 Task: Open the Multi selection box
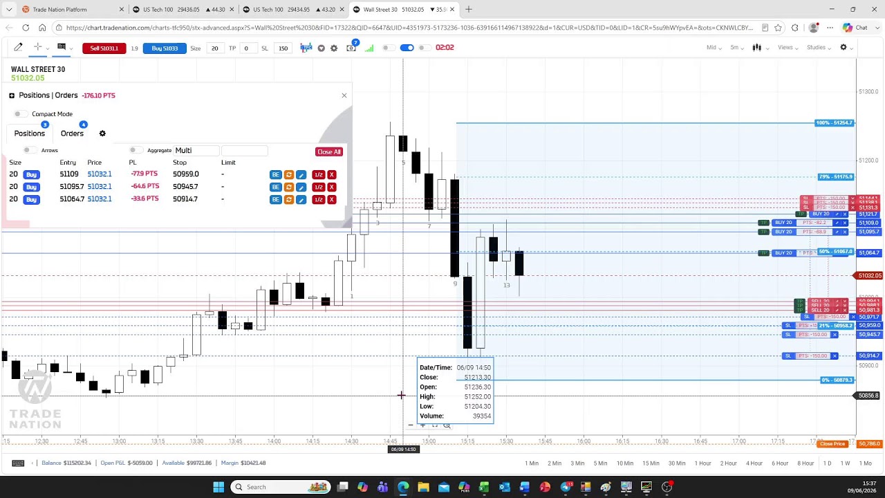point(196,150)
